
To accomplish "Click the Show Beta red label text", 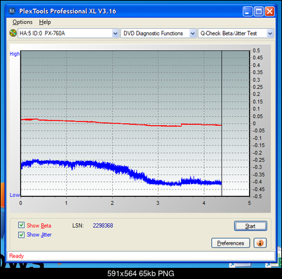I will click(39, 226).
